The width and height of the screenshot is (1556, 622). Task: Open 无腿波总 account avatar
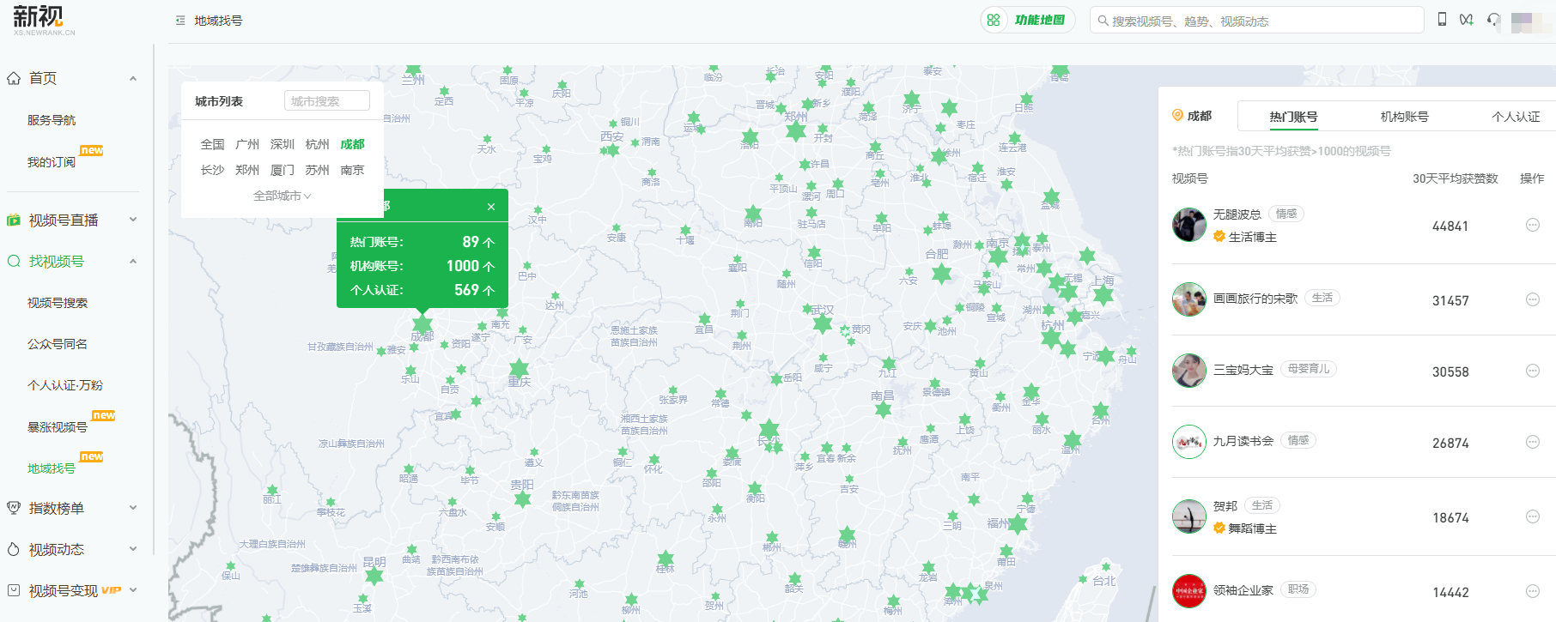(x=1189, y=225)
